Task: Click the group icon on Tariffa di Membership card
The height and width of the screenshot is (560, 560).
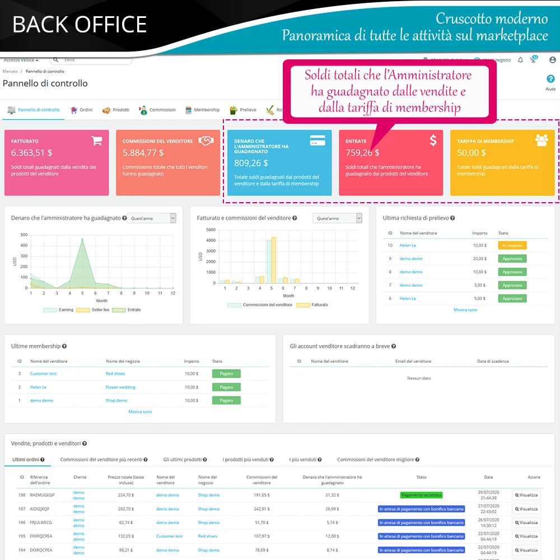Action: pyautogui.click(x=542, y=141)
